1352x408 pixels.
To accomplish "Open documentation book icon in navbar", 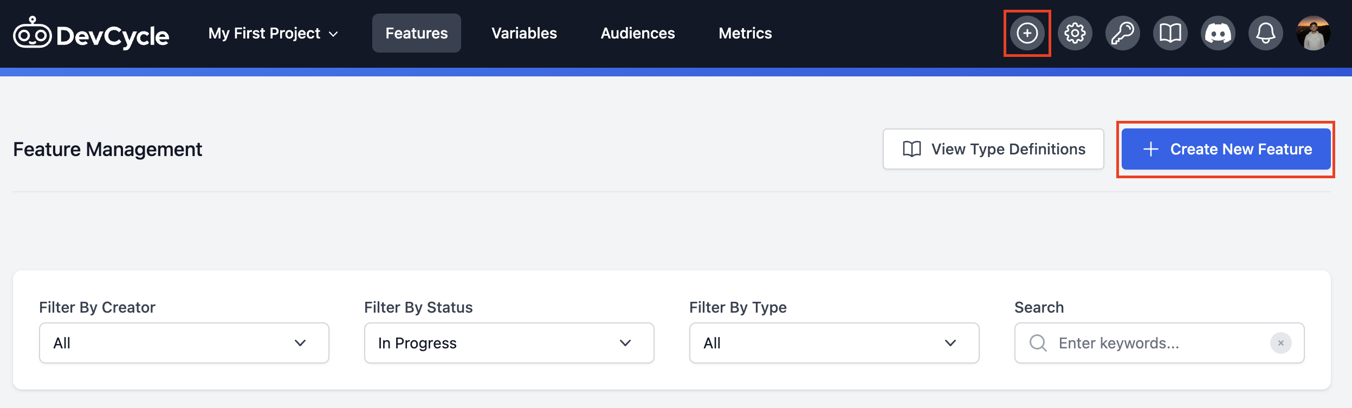I will [x=1170, y=34].
